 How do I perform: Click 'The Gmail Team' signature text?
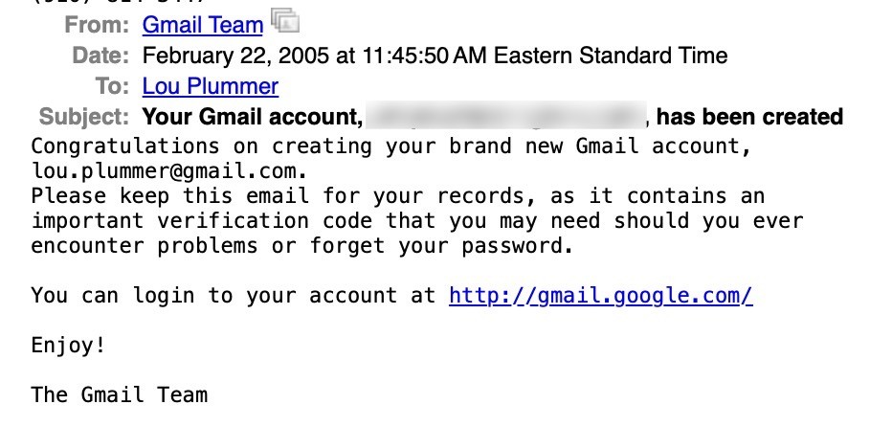[x=119, y=393]
